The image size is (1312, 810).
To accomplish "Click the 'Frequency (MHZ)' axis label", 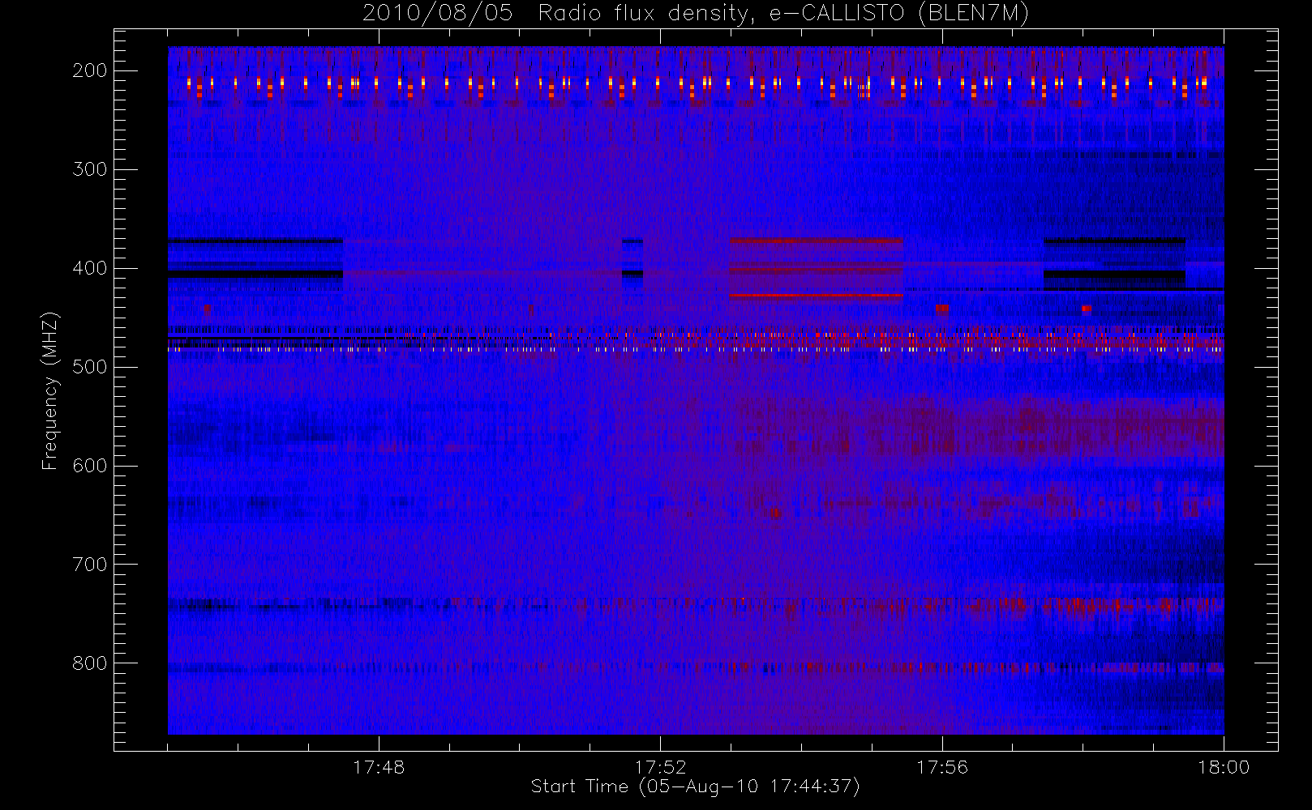I will tap(50, 390).
